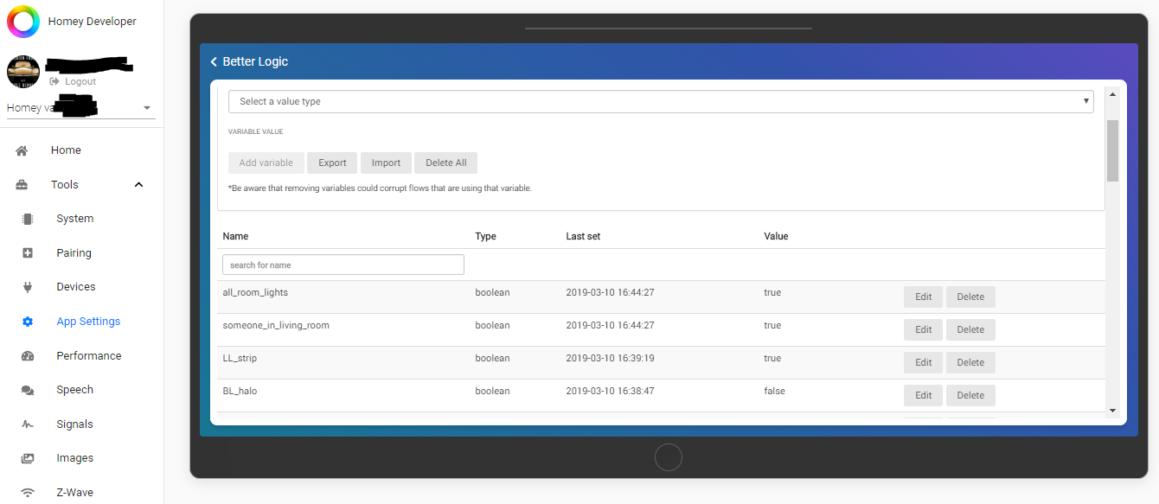Click the Type column header
Screen dimensions: 1159x504
pyautogui.click(x=485, y=236)
